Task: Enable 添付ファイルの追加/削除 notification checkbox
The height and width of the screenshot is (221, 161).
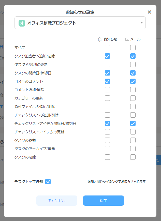Action: click(x=107, y=106)
